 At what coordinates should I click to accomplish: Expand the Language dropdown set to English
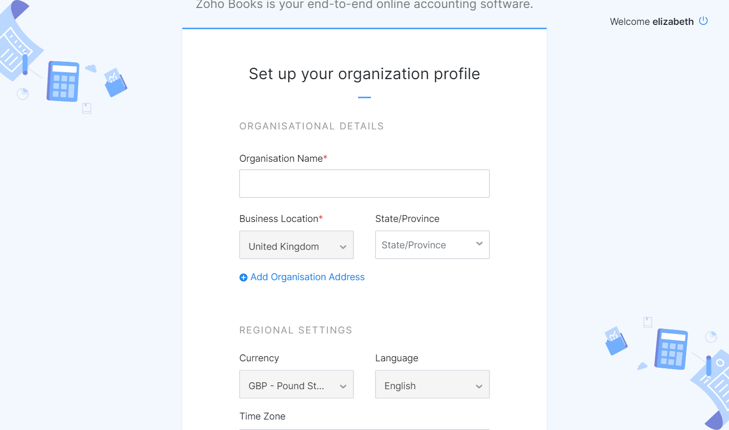click(432, 384)
